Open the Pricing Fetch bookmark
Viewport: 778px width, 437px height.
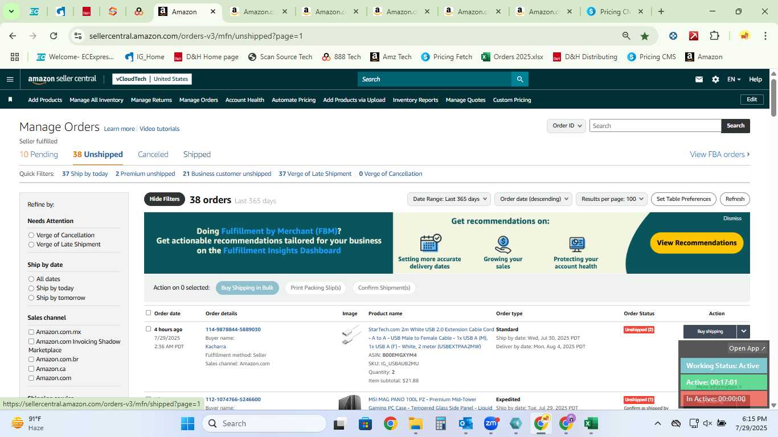[x=447, y=57]
